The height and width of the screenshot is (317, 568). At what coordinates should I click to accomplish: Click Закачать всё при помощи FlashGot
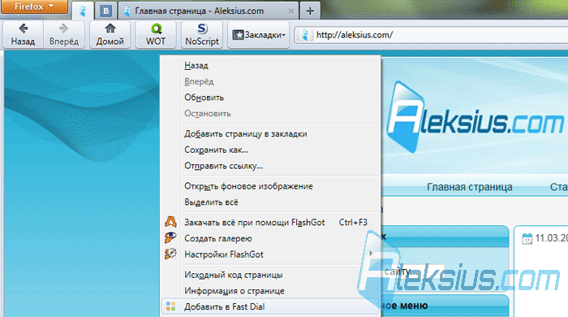(x=270, y=223)
